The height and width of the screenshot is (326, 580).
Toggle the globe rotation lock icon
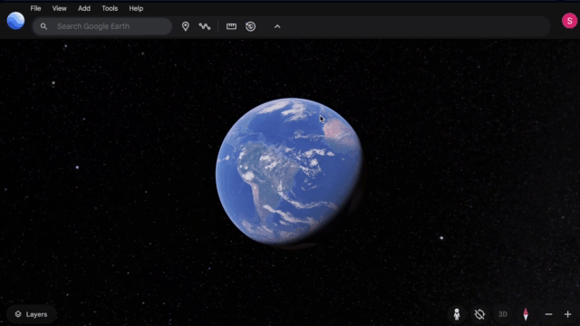[x=479, y=314]
